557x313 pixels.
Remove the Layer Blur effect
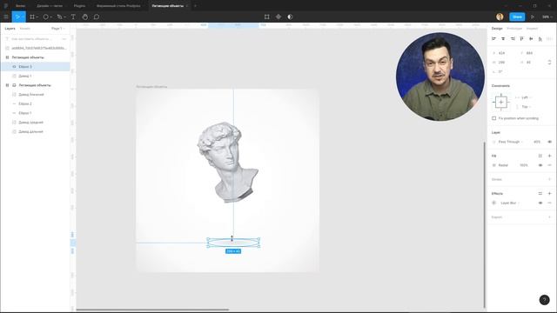(549, 203)
